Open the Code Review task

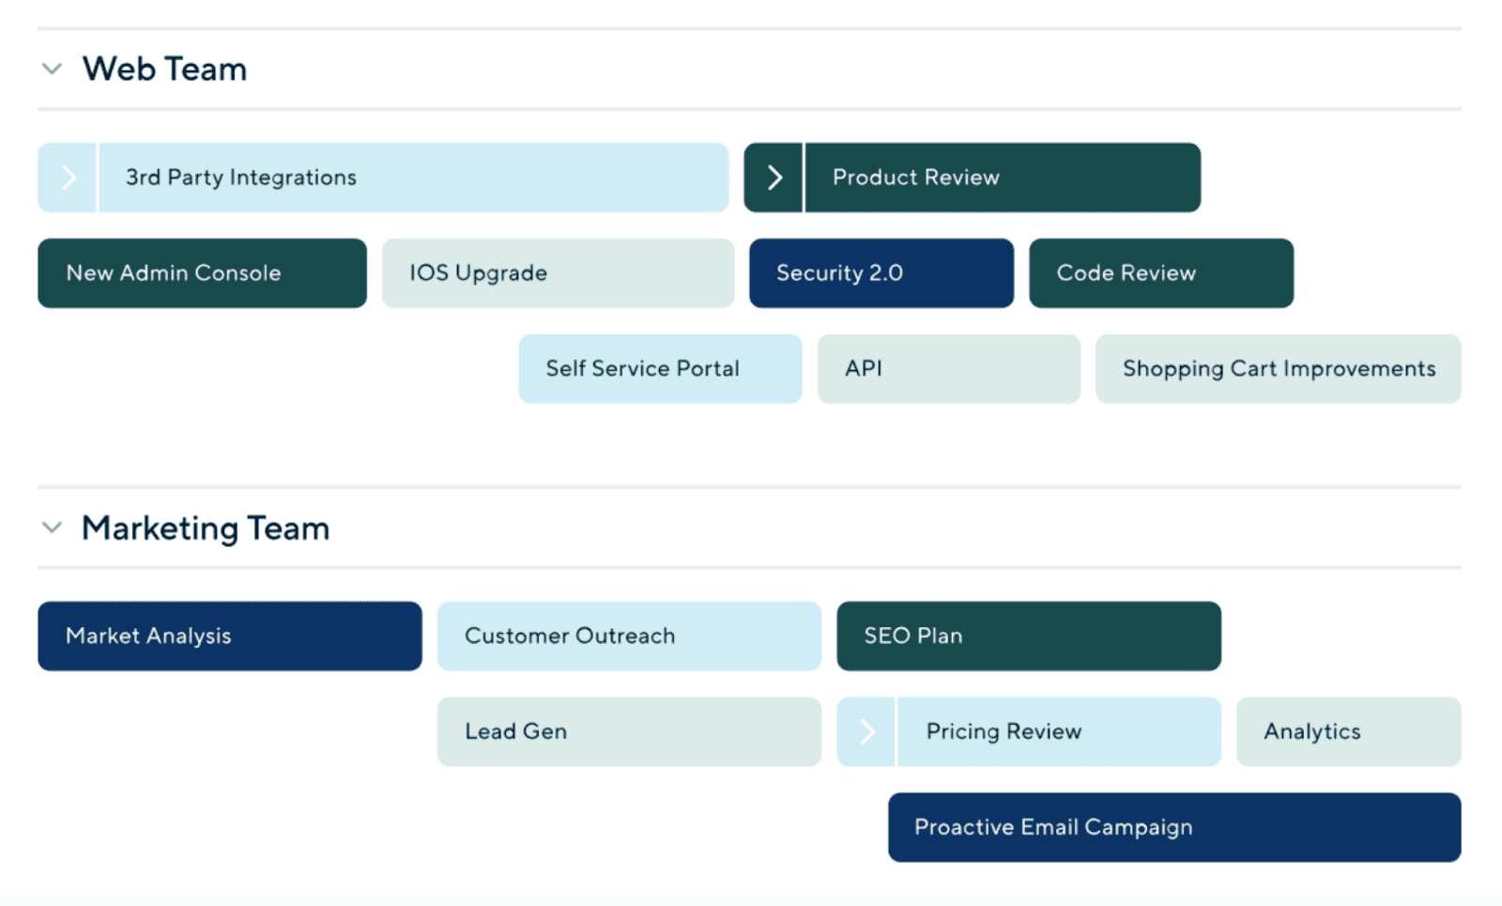1161,273
